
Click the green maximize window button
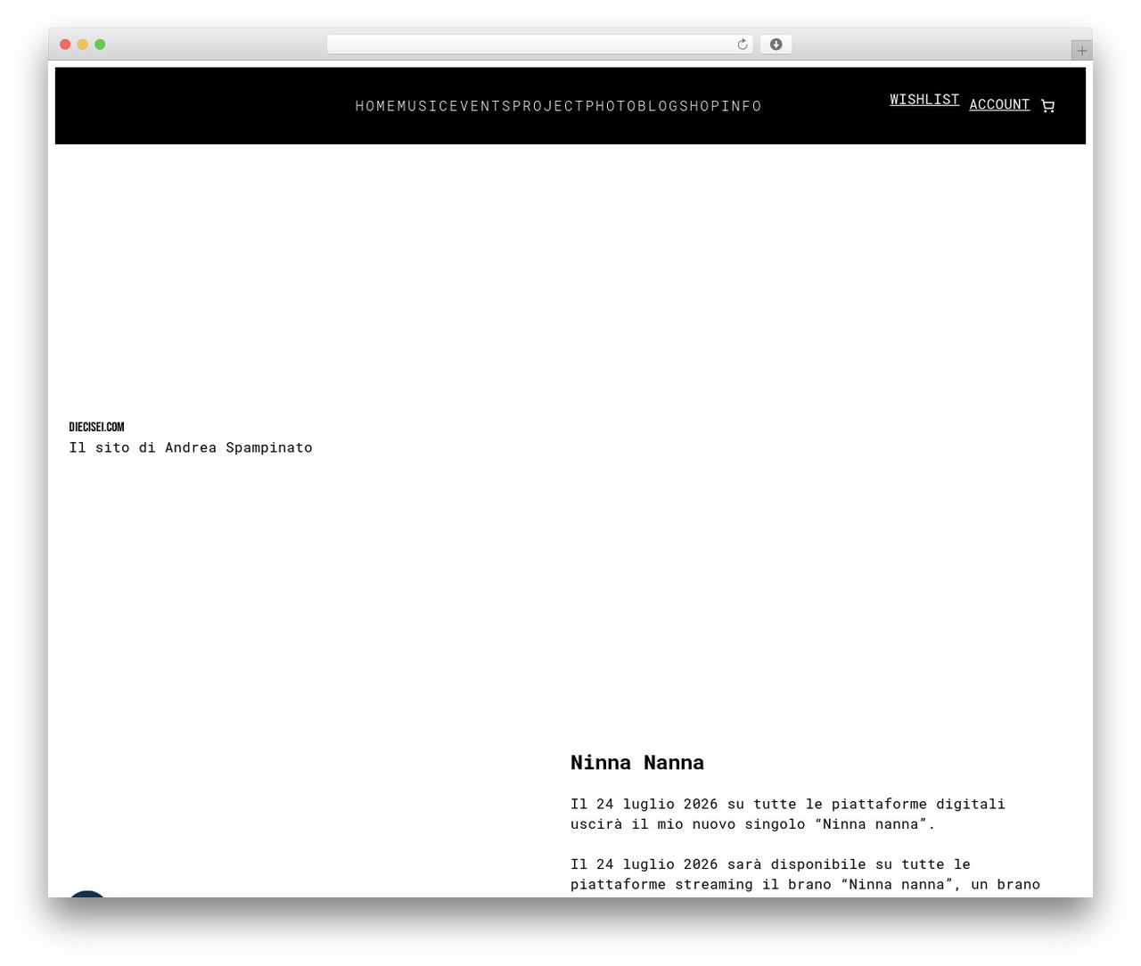pos(100,45)
